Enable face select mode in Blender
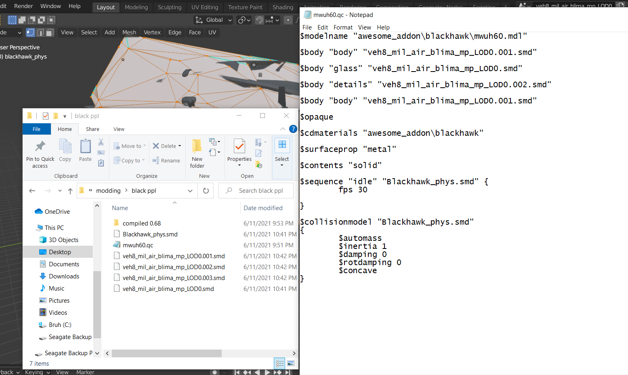 (x=50, y=32)
